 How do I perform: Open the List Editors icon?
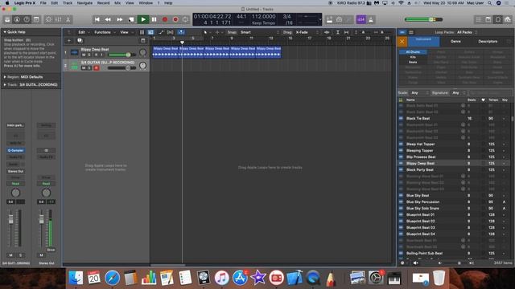click(x=479, y=19)
